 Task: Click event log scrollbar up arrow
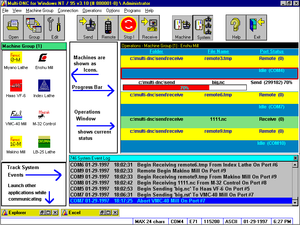(295, 165)
